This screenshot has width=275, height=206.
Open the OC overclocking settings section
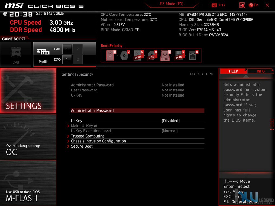click(28, 137)
